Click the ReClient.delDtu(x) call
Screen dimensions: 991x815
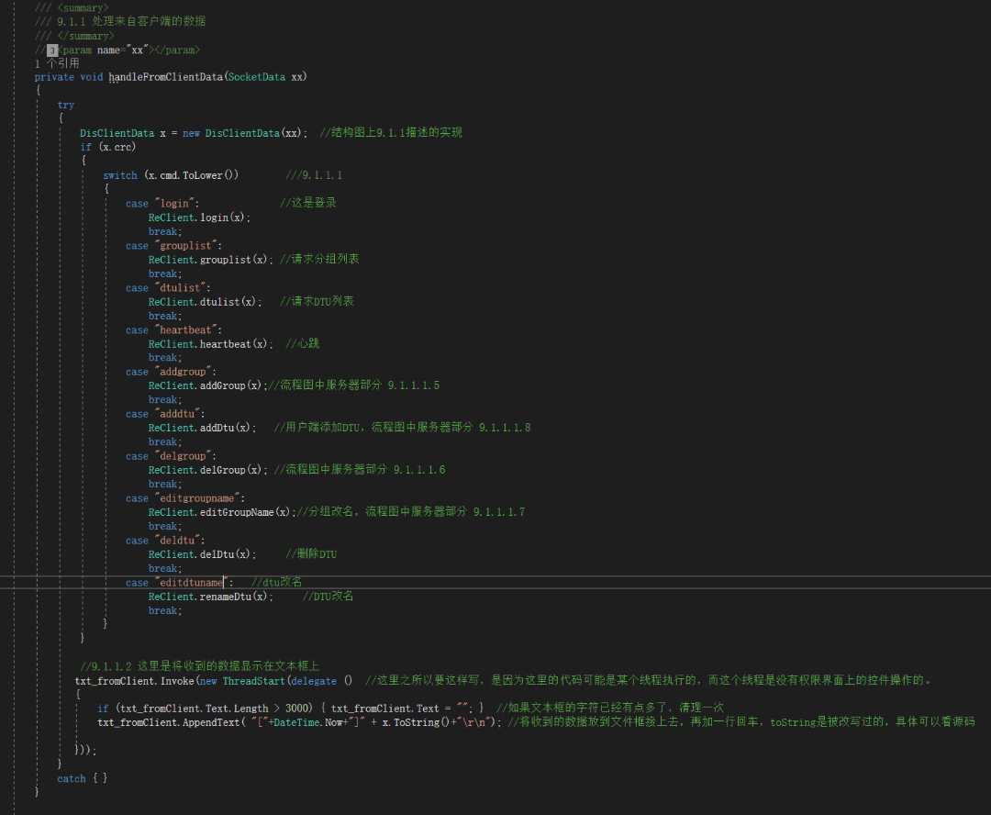click(202, 554)
